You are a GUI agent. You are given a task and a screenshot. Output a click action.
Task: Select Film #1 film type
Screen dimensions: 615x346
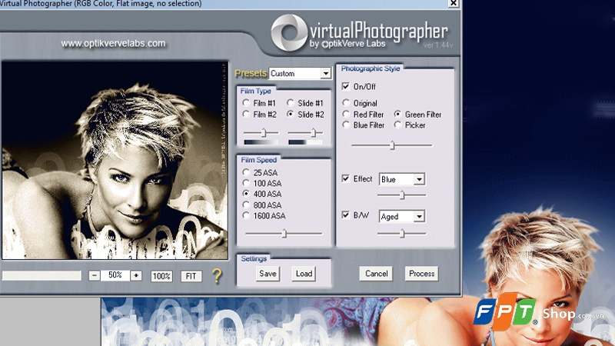246,103
